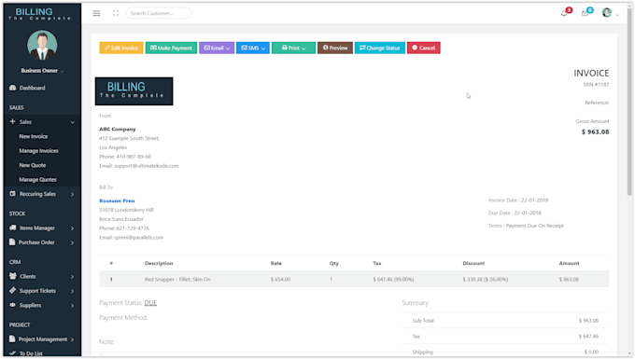Open the notifications bell icon
The width and height of the screenshot is (635, 359).
click(x=564, y=13)
